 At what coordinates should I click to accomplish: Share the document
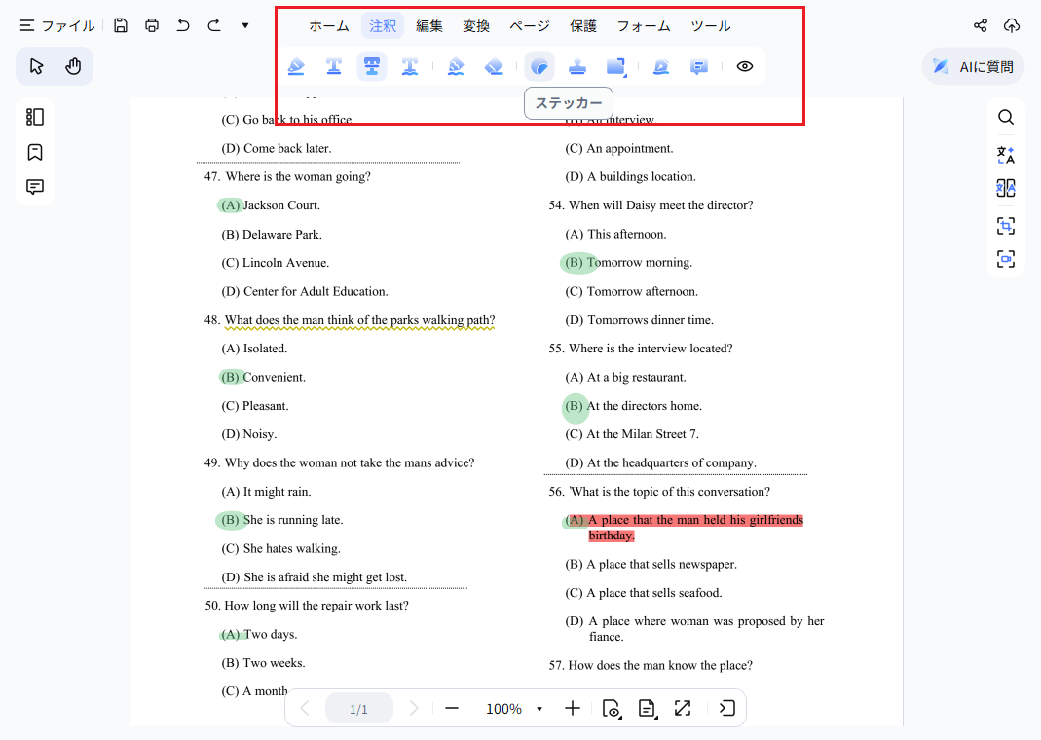tap(980, 26)
